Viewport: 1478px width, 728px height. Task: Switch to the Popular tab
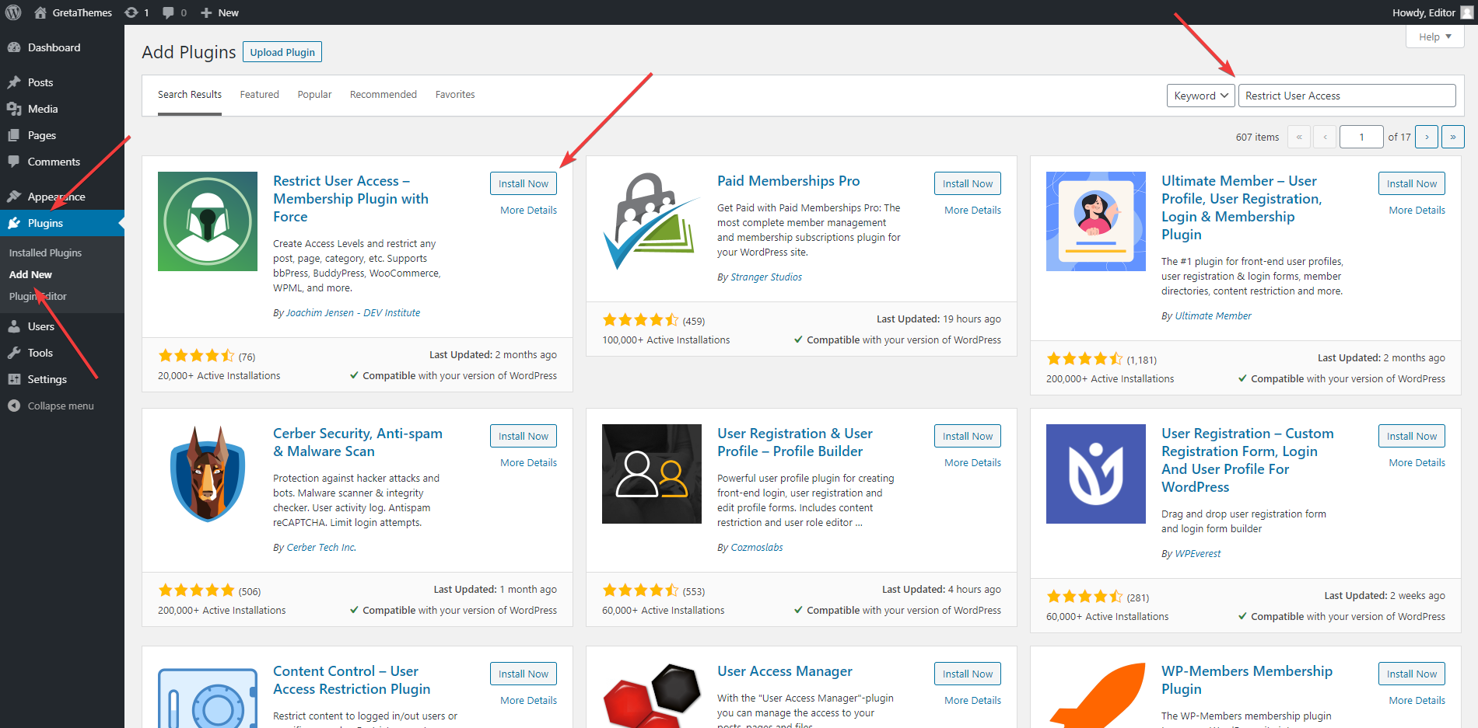pos(314,95)
